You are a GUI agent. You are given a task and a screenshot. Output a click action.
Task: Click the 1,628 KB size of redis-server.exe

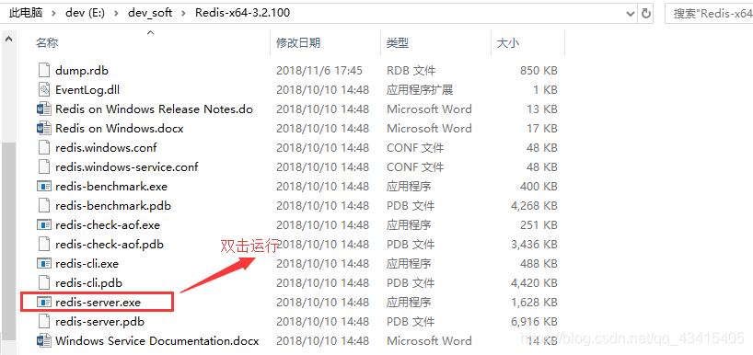click(534, 303)
